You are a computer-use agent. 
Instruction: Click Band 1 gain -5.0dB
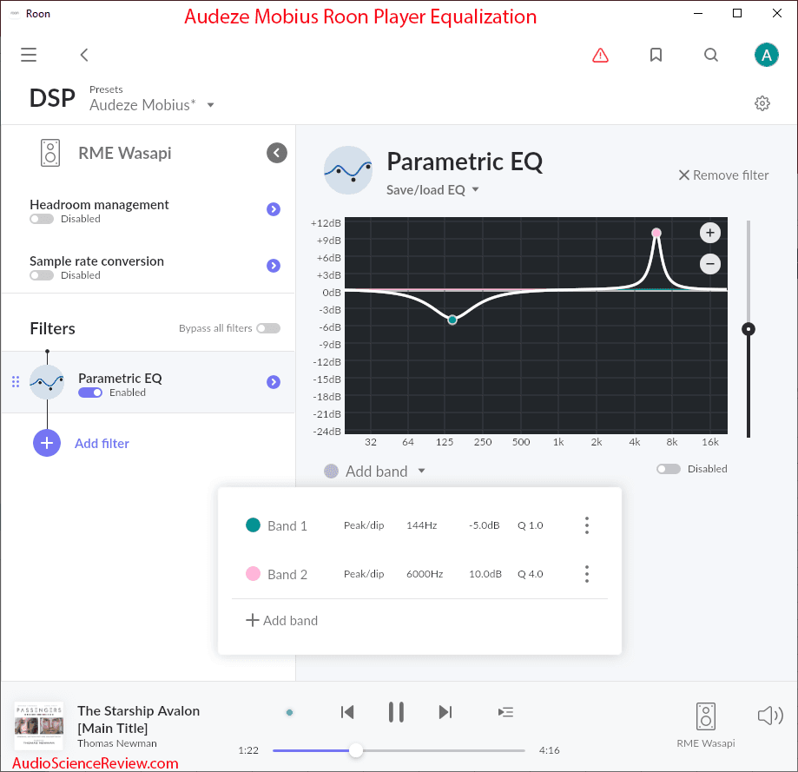(484, 525)
